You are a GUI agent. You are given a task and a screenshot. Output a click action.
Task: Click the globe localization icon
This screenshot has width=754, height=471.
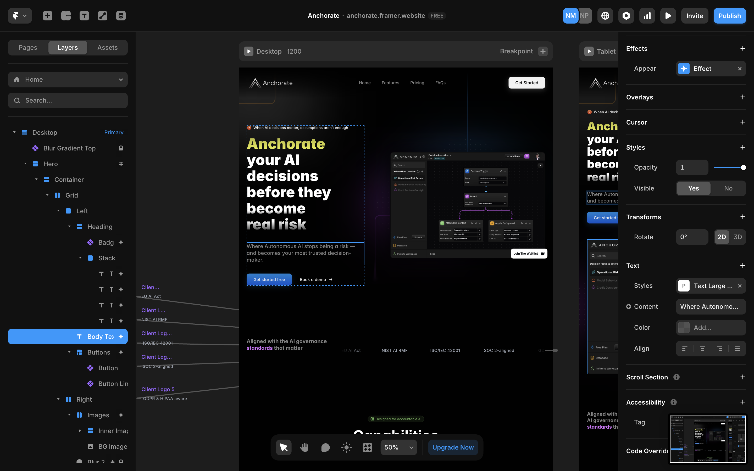coord(605,16)
